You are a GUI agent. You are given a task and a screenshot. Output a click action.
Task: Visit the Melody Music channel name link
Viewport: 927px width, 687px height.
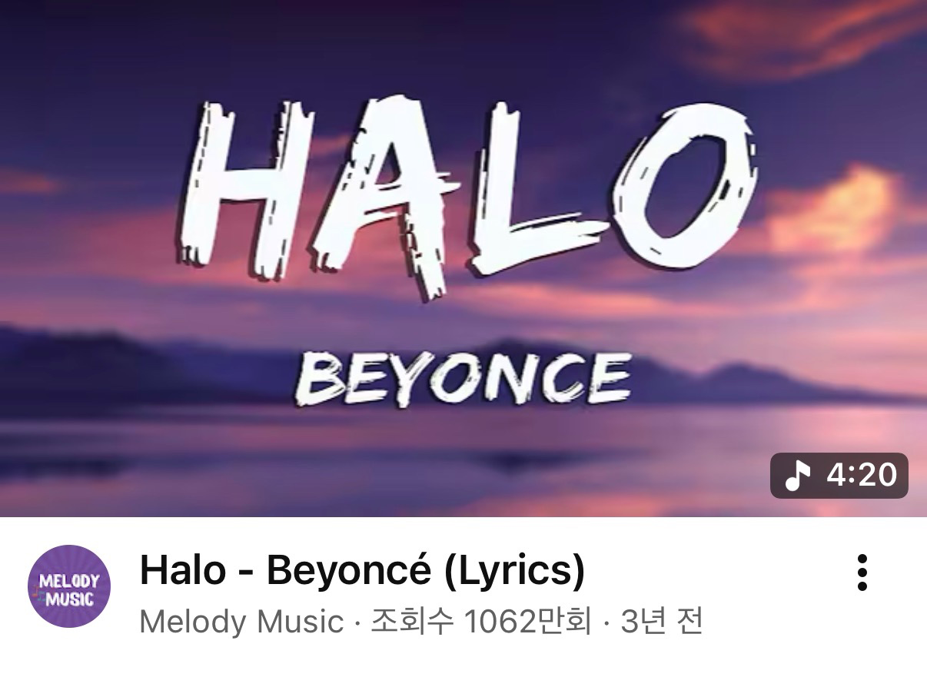pyautogui.click(x=241, y=621)
